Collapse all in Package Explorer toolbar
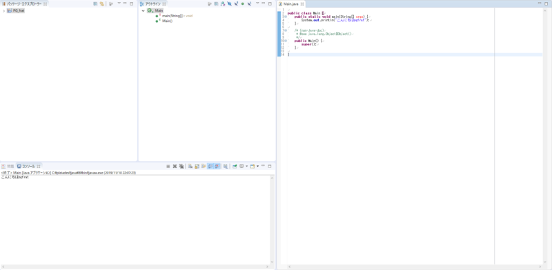Image resolution: width=552 pixels, height=270 pixels. (95, 4)
